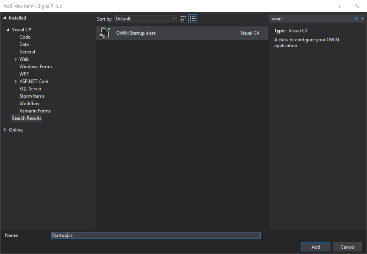Select the Windows Forms category
The image size is (367, 254).
pos(36,67)
